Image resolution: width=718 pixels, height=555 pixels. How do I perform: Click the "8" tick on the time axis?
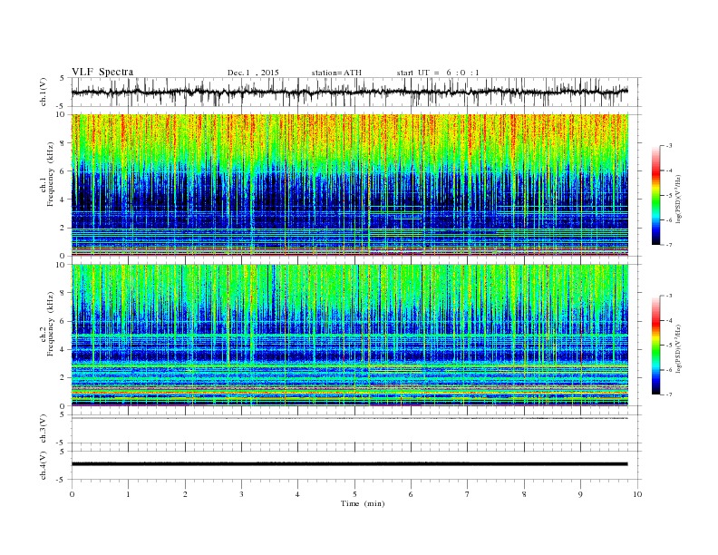point(524,494)
